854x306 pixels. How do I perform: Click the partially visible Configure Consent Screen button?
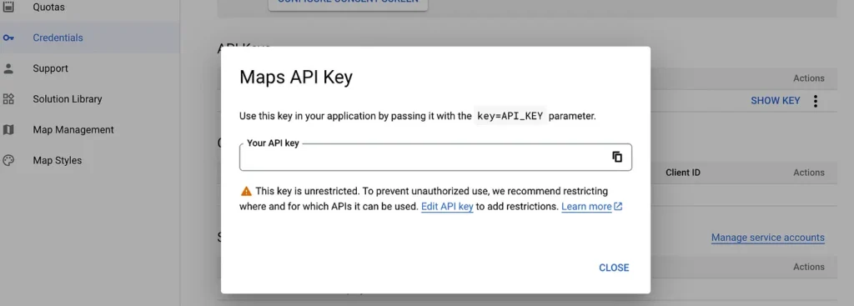tap(348, 4)
